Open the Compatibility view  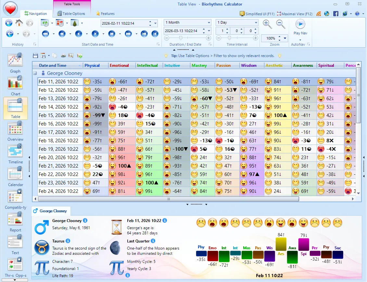pos(15,198)
